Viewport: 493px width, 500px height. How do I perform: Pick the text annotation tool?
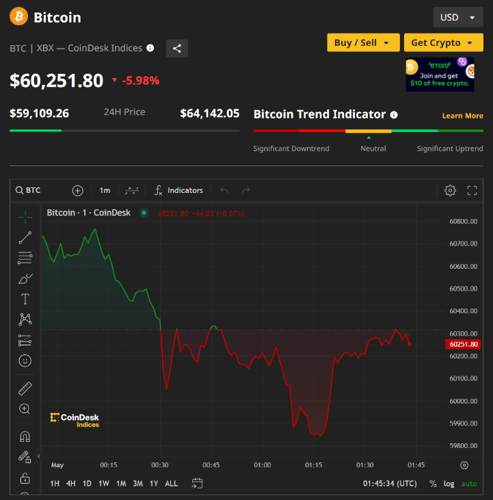point(25,299)
